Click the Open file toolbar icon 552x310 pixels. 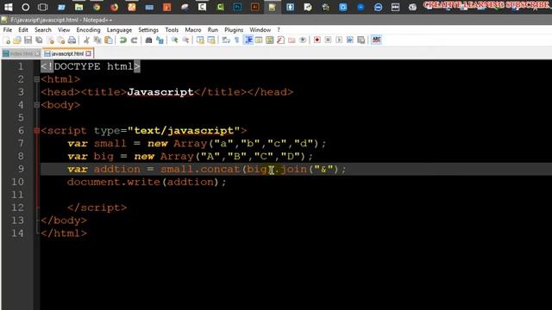coord(17,40)
